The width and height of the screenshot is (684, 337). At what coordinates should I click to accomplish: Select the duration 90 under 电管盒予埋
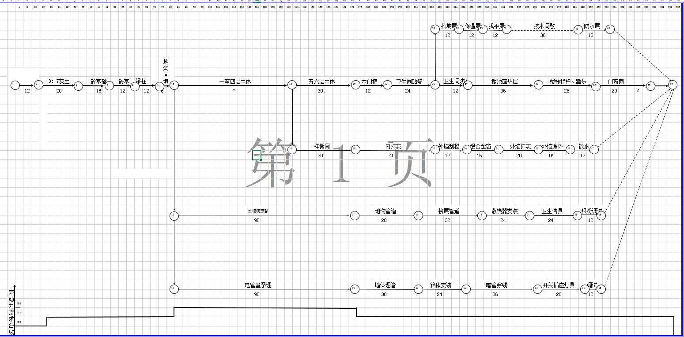pyautogui.click(x=257, y=294)
